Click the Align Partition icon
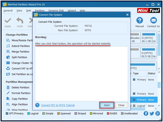This screenshot has height=122, width=163. (x=8, y=104)
